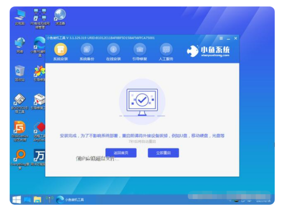Open the Windows Start menu
This screenshot has height=213, width=286.
(x=17, y=200)
